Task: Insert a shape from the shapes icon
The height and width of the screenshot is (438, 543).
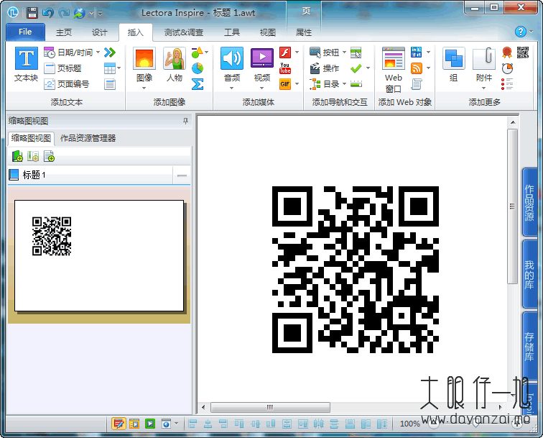Action: 197,53
